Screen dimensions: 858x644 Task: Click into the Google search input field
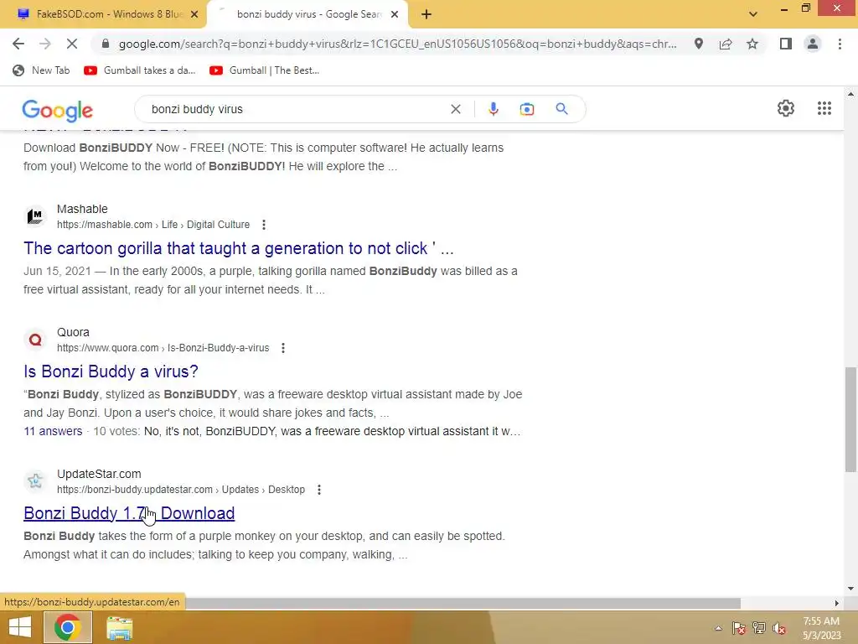click(x=296, y=109)
